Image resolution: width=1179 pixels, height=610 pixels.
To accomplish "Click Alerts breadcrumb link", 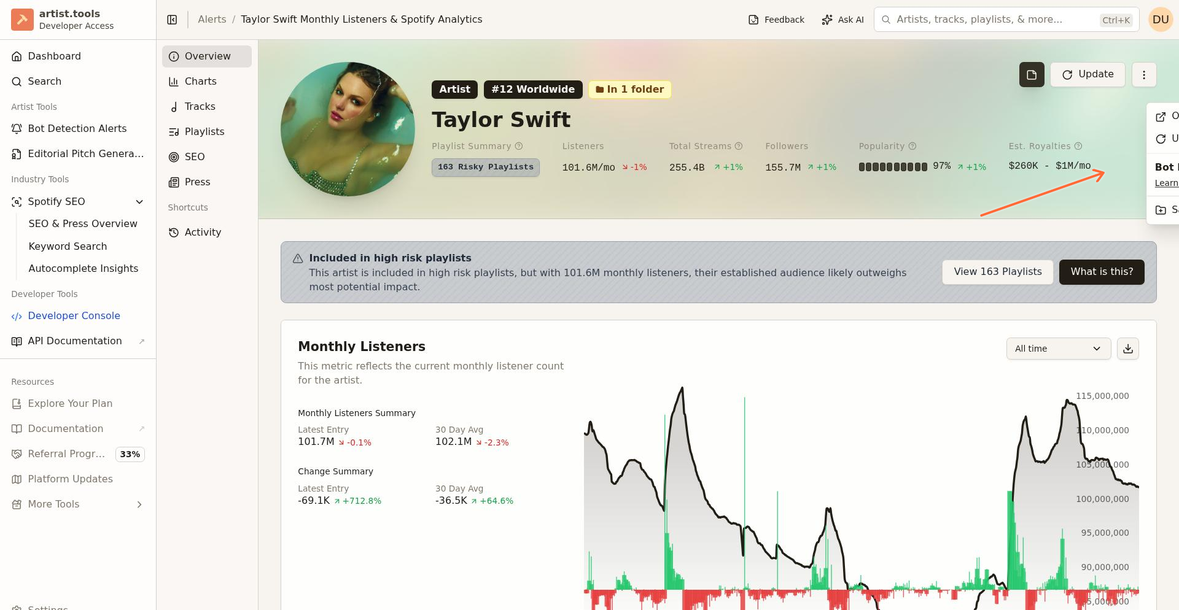I will coord(212,20).
